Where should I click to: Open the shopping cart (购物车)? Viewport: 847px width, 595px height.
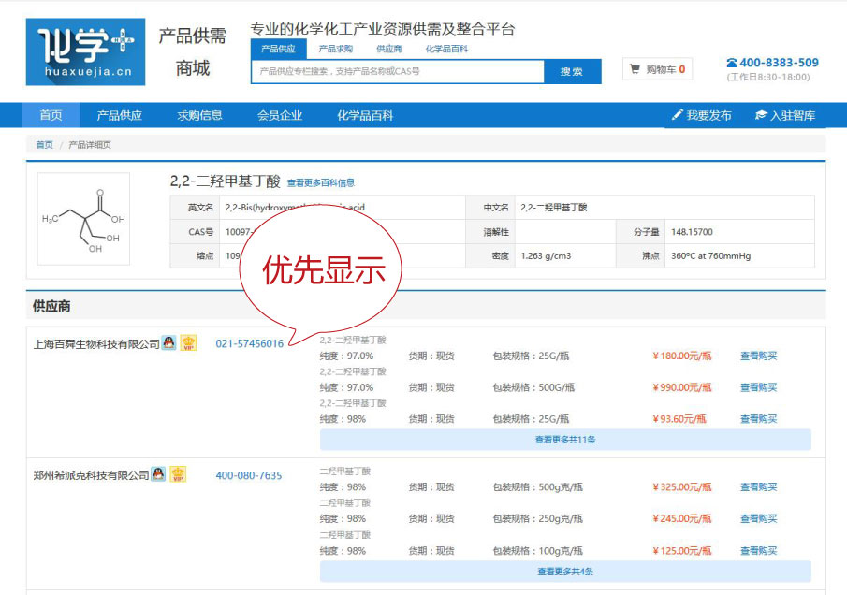click(x=657, y=69)
